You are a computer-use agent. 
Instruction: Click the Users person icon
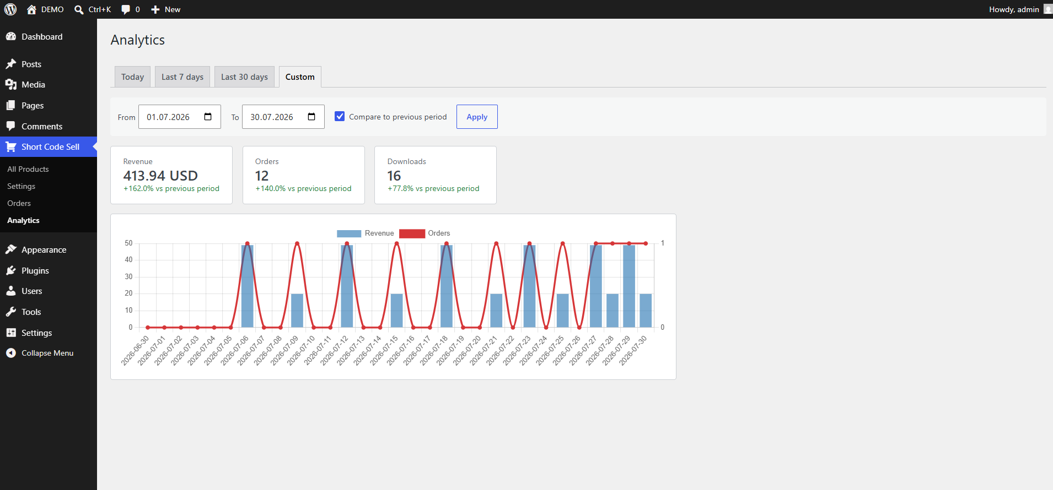(11, 291)
